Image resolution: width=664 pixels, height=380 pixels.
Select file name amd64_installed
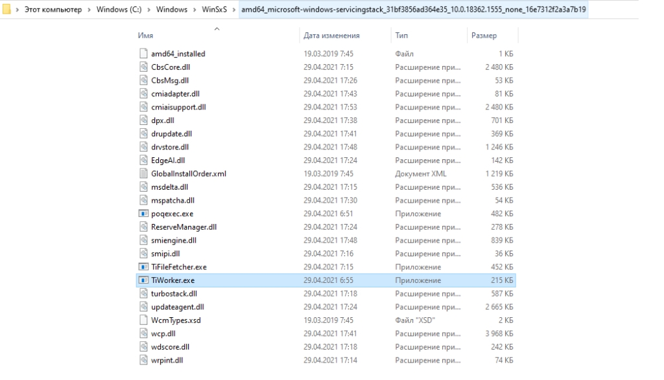point(178,54)
